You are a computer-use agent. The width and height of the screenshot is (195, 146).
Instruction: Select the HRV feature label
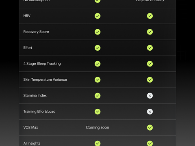[x=27, y=16]
